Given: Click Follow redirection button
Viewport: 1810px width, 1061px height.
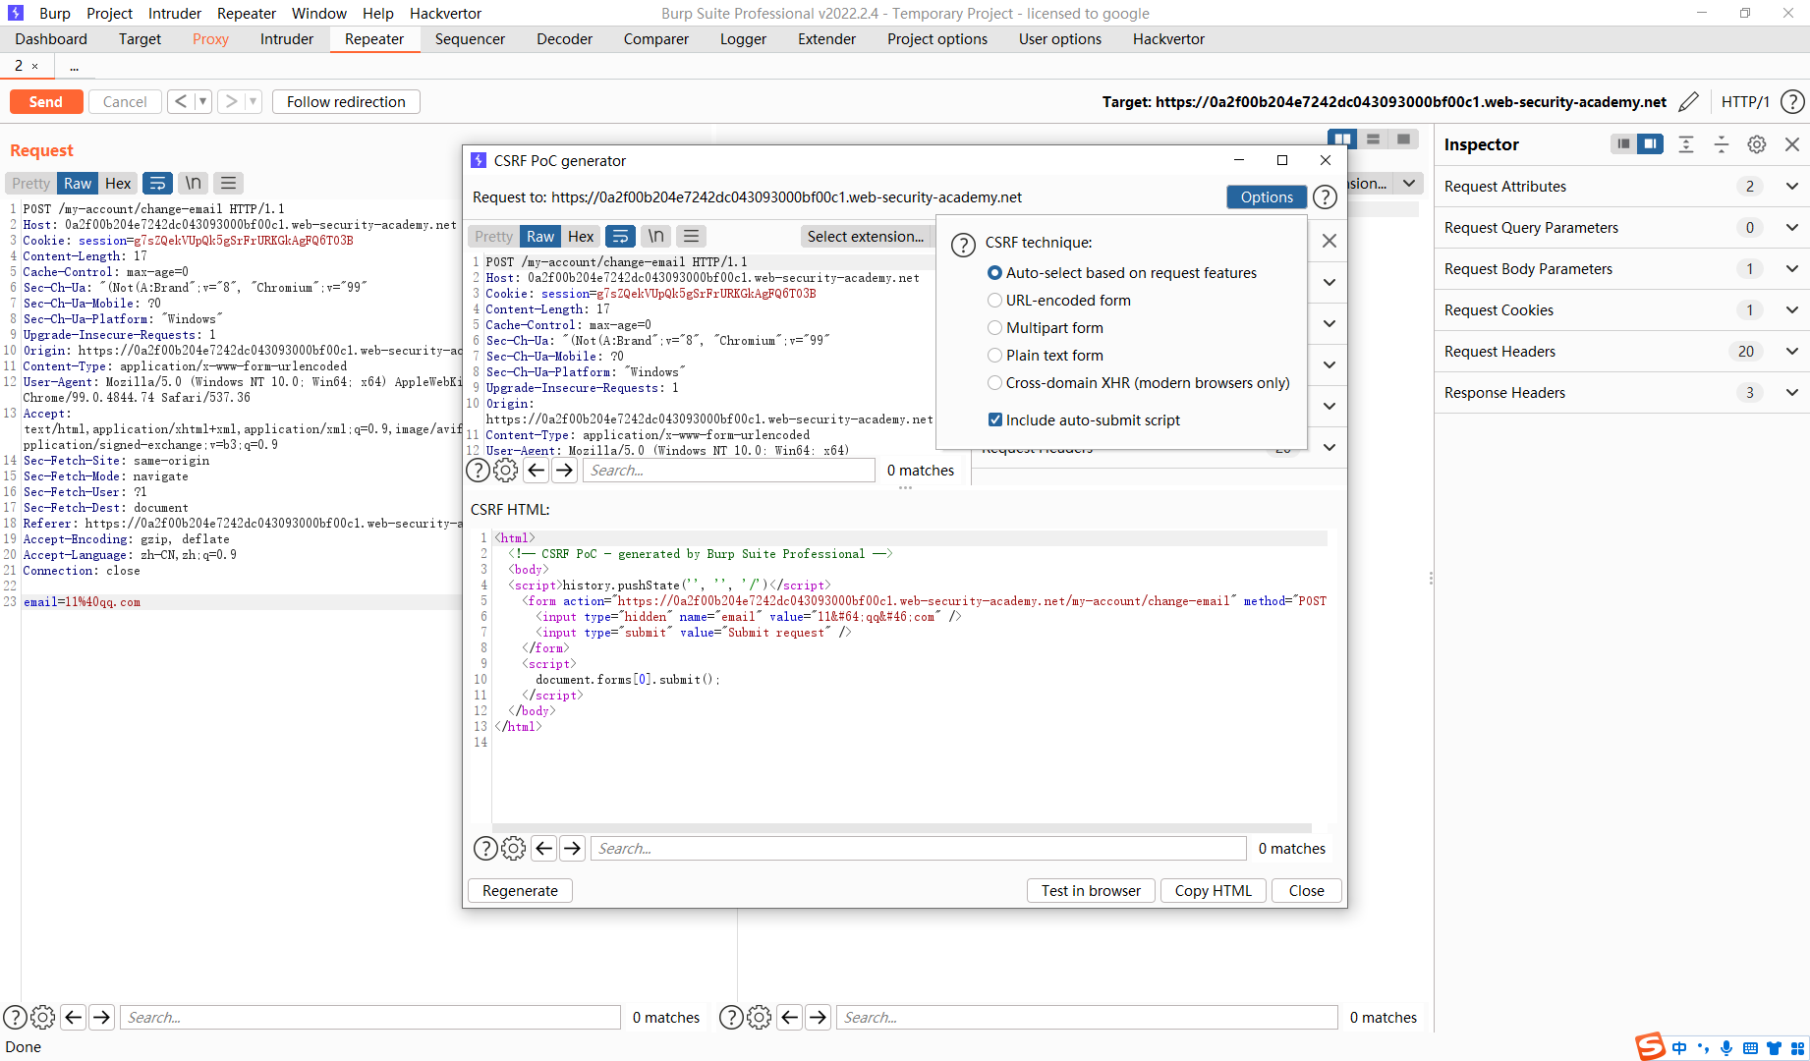Looking at the screenshot, I should (x=346, y=101).
